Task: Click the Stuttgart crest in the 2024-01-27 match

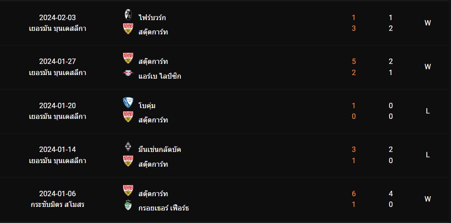Action: pyautogui.click(x=128, y=58)
